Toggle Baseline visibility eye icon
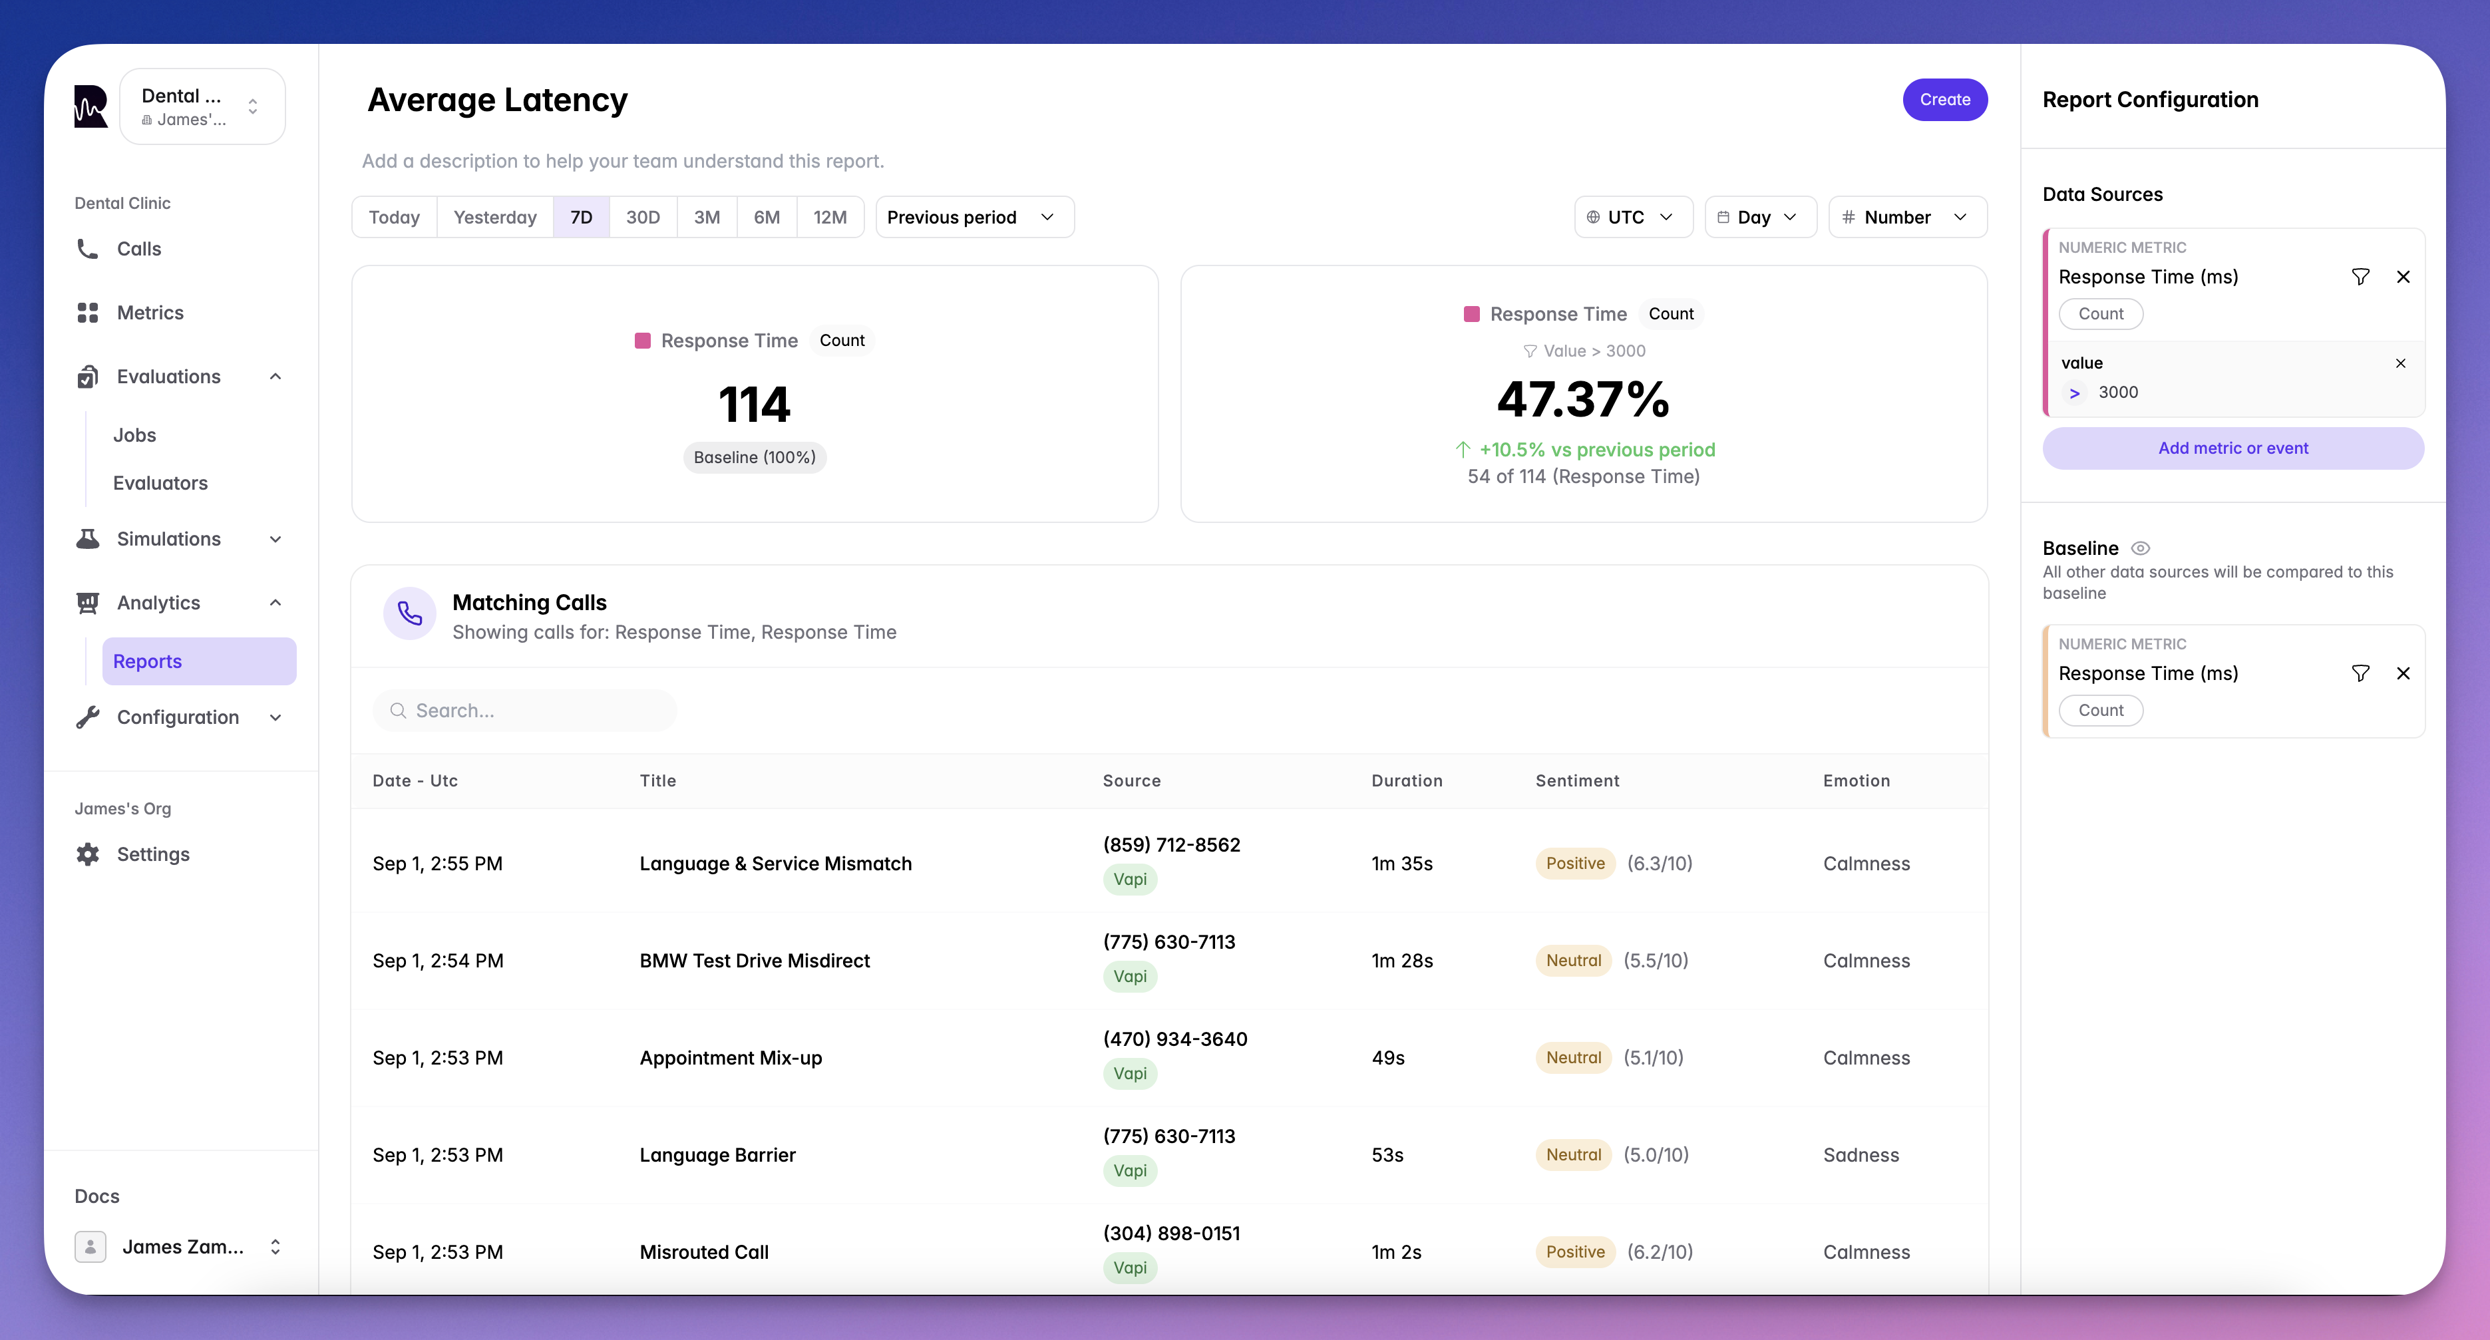 click(x=2140, y=548)
